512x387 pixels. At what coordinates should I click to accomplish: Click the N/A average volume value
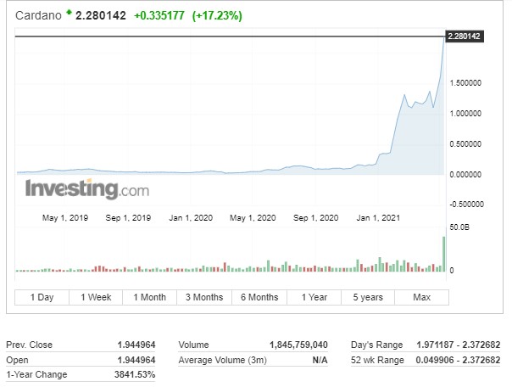[320, 360]
